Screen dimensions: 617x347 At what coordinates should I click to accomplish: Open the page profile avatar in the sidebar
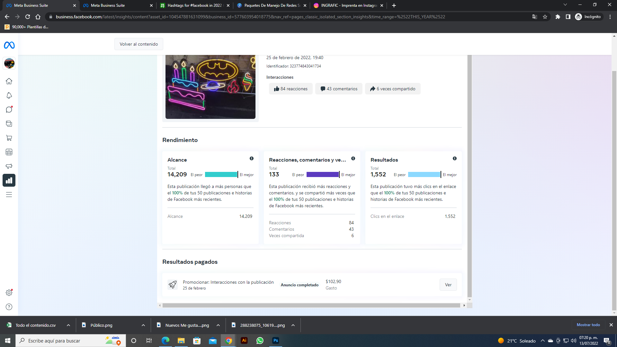click(x=9, y=63)
